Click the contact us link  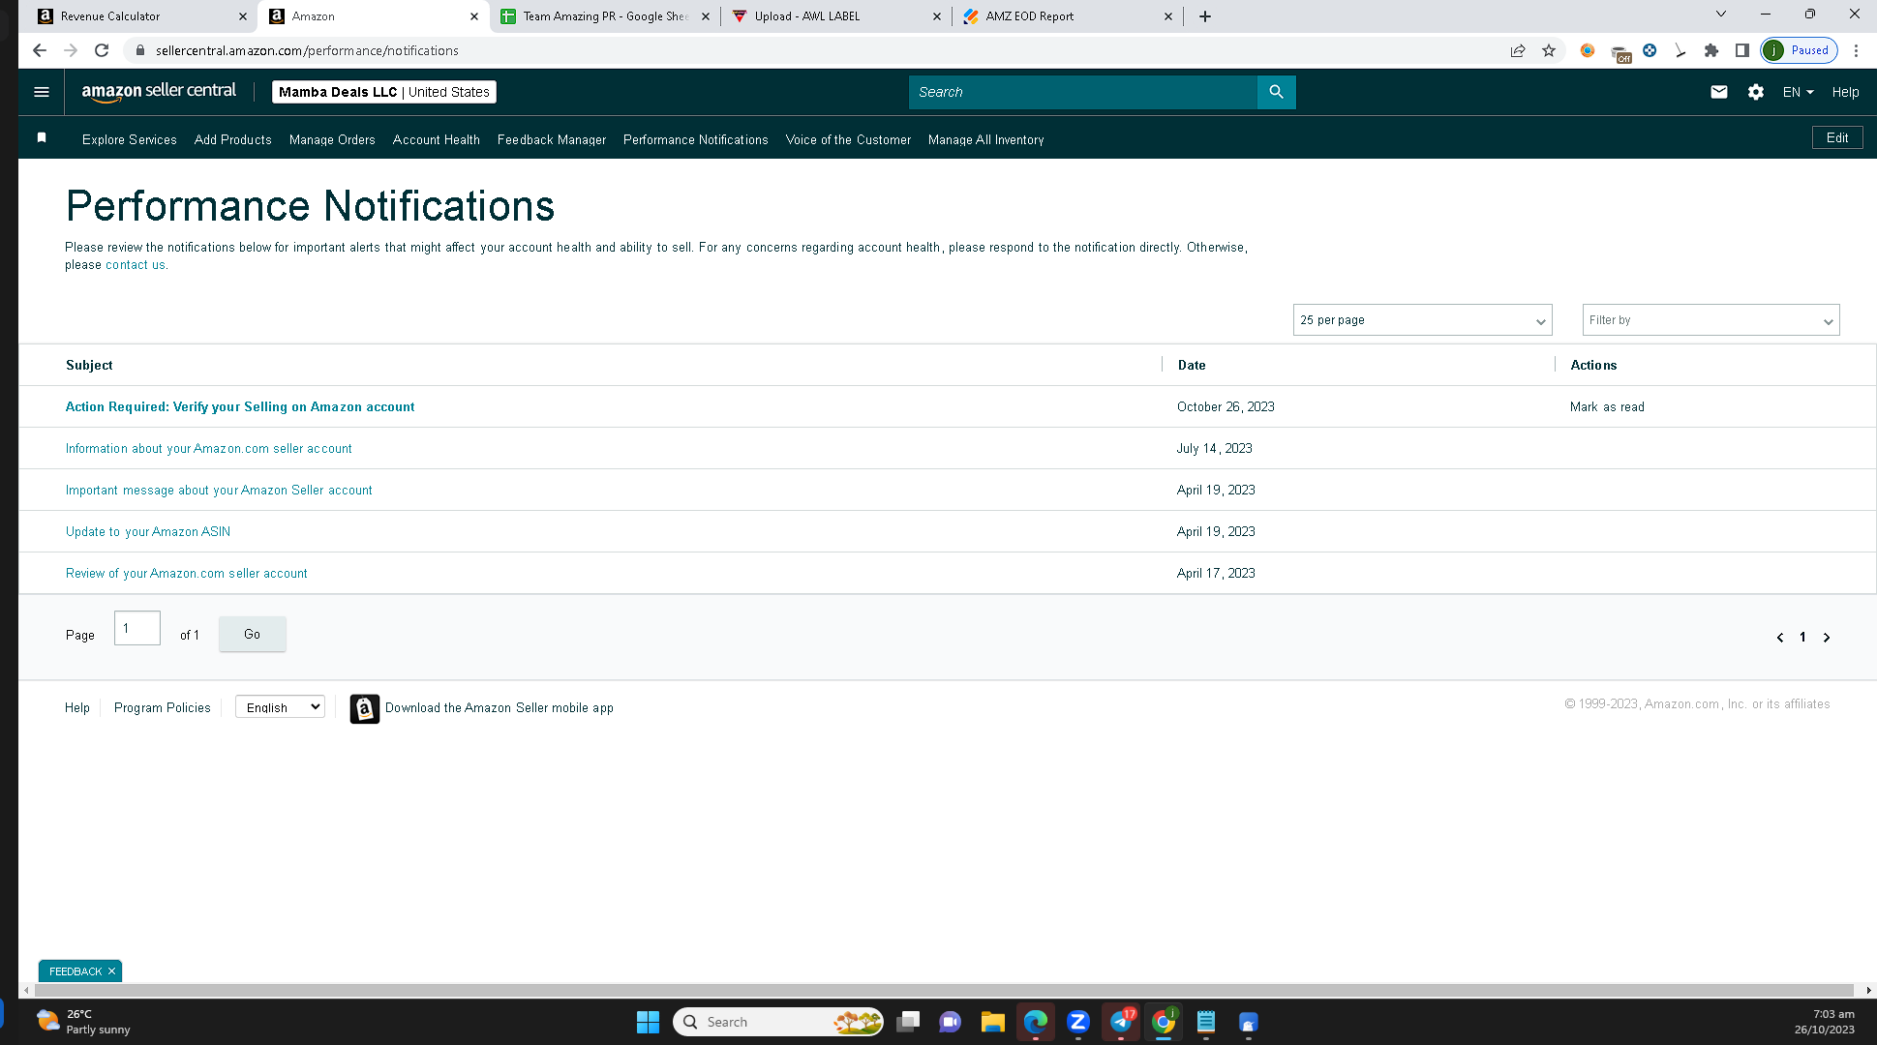pos(136,264)
